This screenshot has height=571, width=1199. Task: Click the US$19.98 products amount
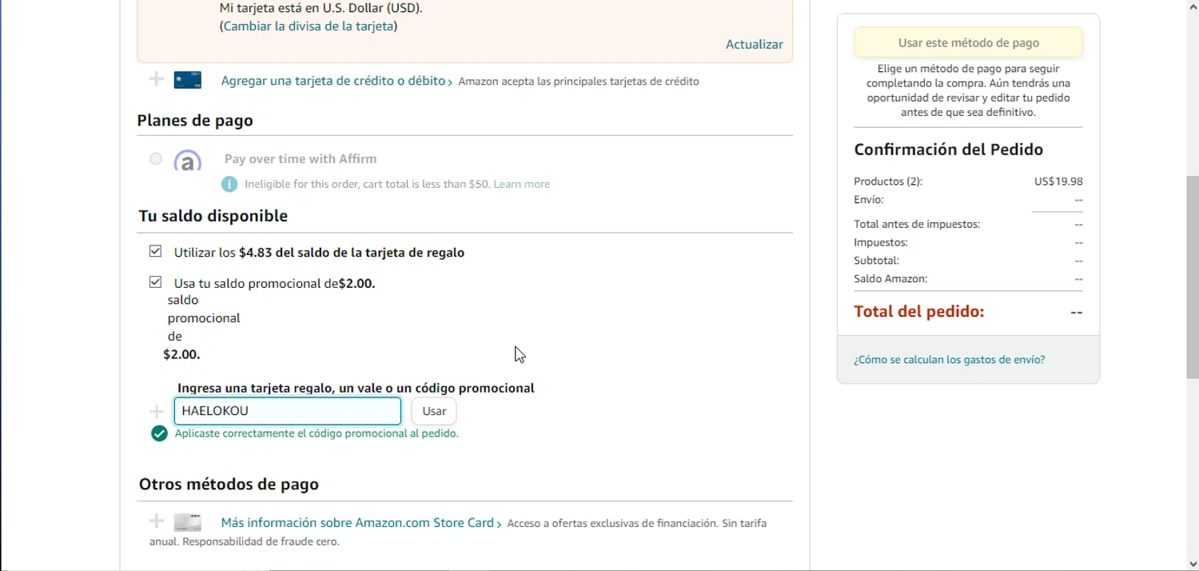point(1058,182)
